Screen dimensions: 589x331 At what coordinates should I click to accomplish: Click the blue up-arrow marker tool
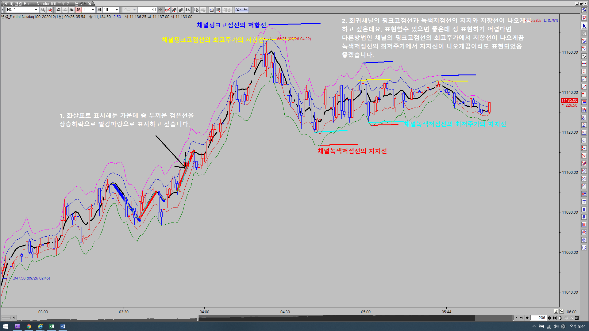point(584,209)
